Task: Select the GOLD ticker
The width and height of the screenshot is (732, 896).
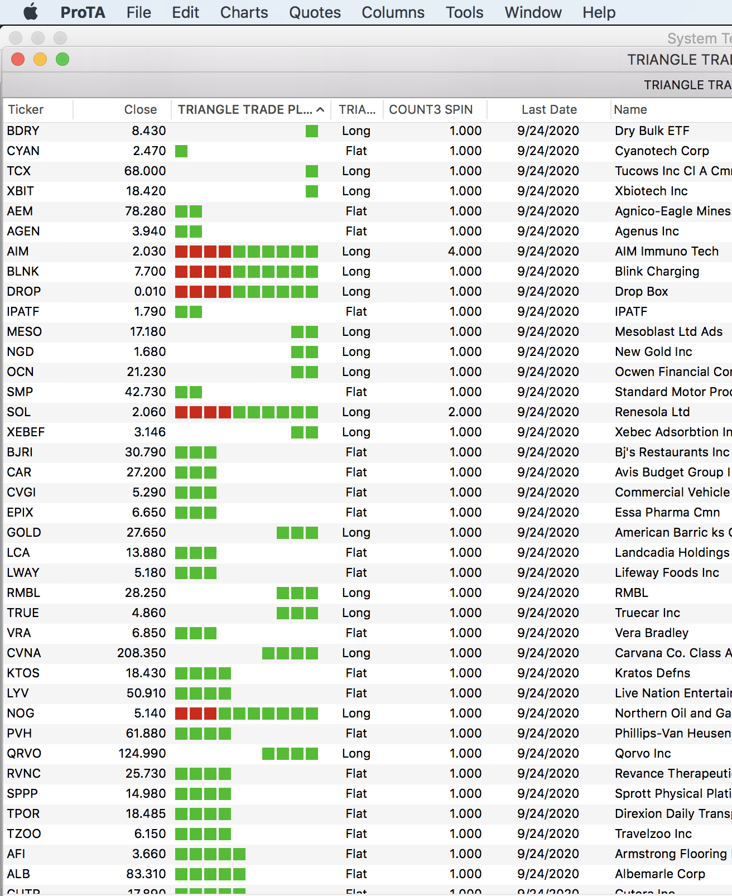Action: [23, 532]
